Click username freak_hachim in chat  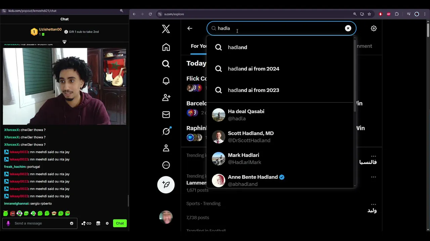click(15, 167)
